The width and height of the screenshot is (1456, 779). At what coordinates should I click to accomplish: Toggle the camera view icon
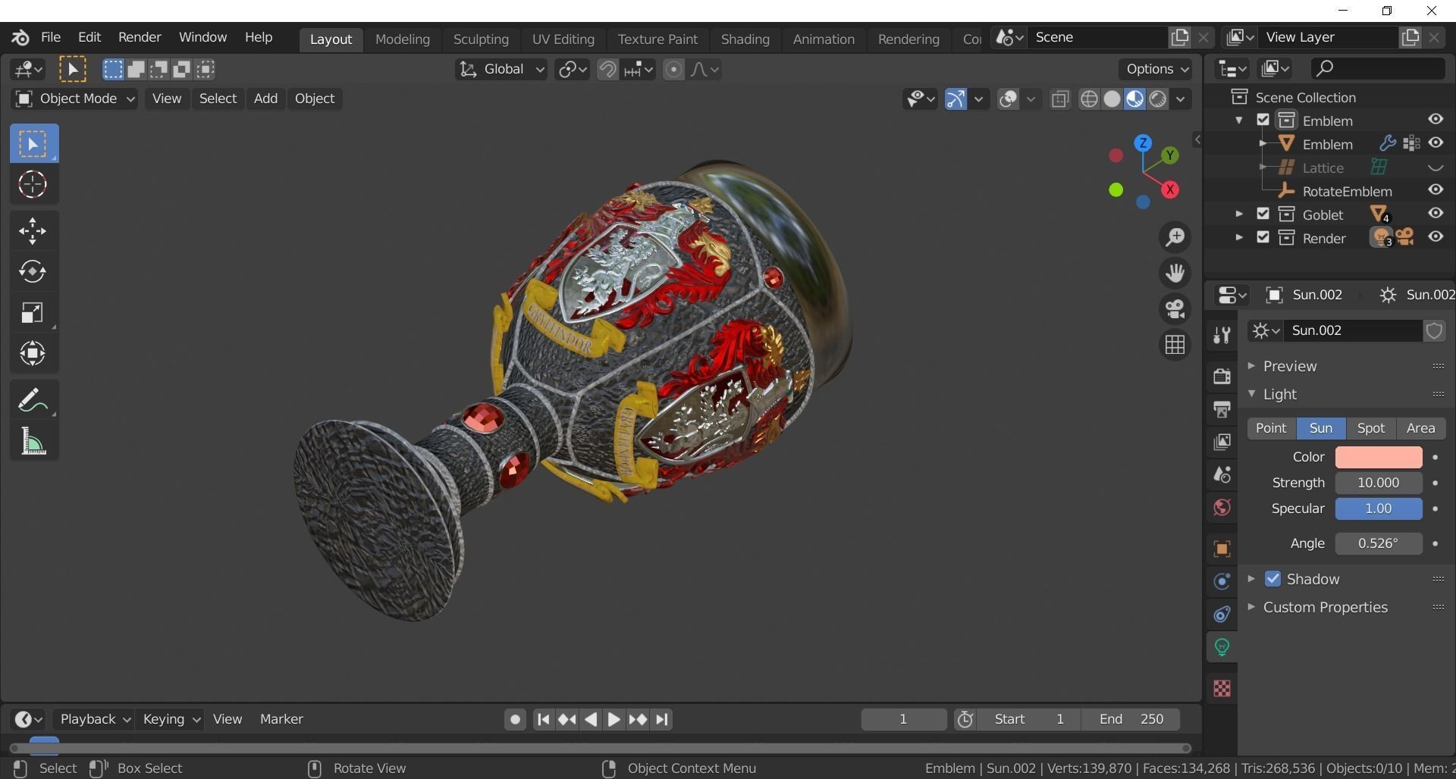click(x=1175, y=309)
